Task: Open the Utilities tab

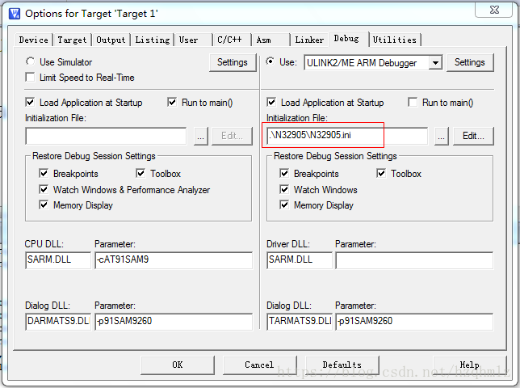Action: 394,40
